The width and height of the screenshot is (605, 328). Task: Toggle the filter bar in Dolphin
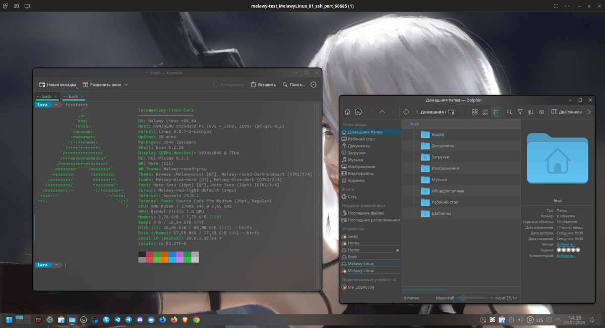(520, 112)
